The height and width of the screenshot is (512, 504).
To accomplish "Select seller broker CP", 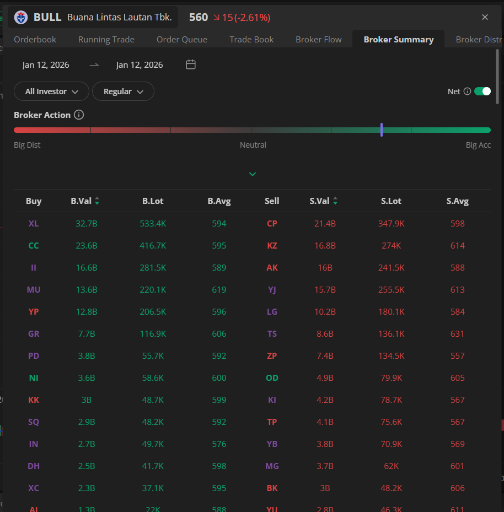I will click(272, 224).
